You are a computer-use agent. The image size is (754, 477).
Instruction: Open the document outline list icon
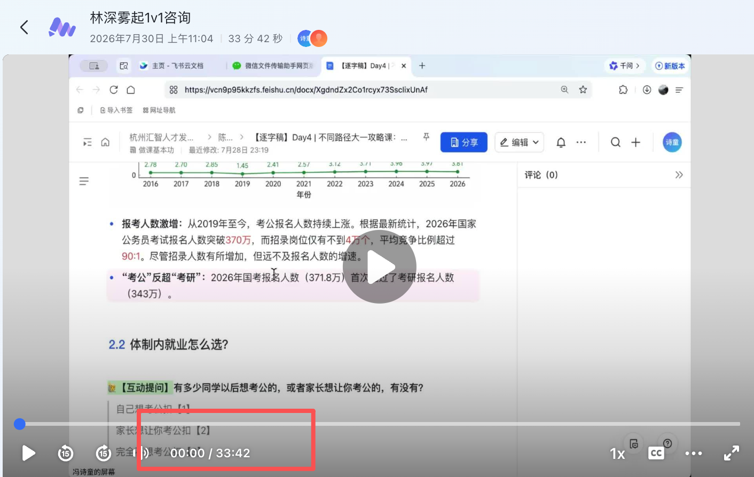84,181
